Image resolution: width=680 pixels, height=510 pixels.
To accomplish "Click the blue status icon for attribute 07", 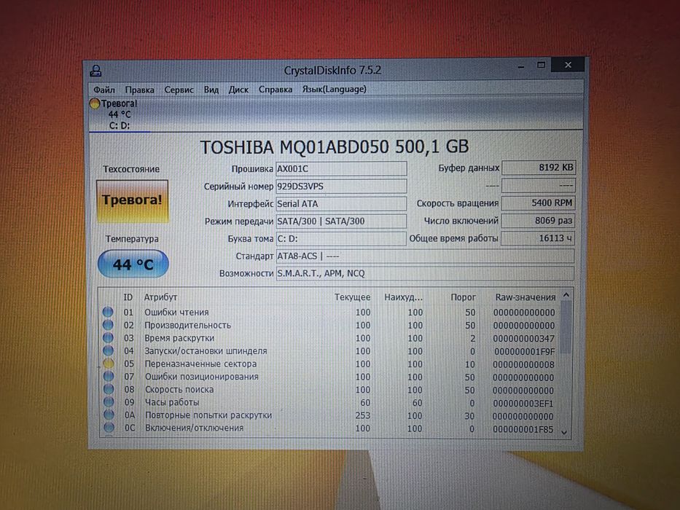I will [109, 376].
